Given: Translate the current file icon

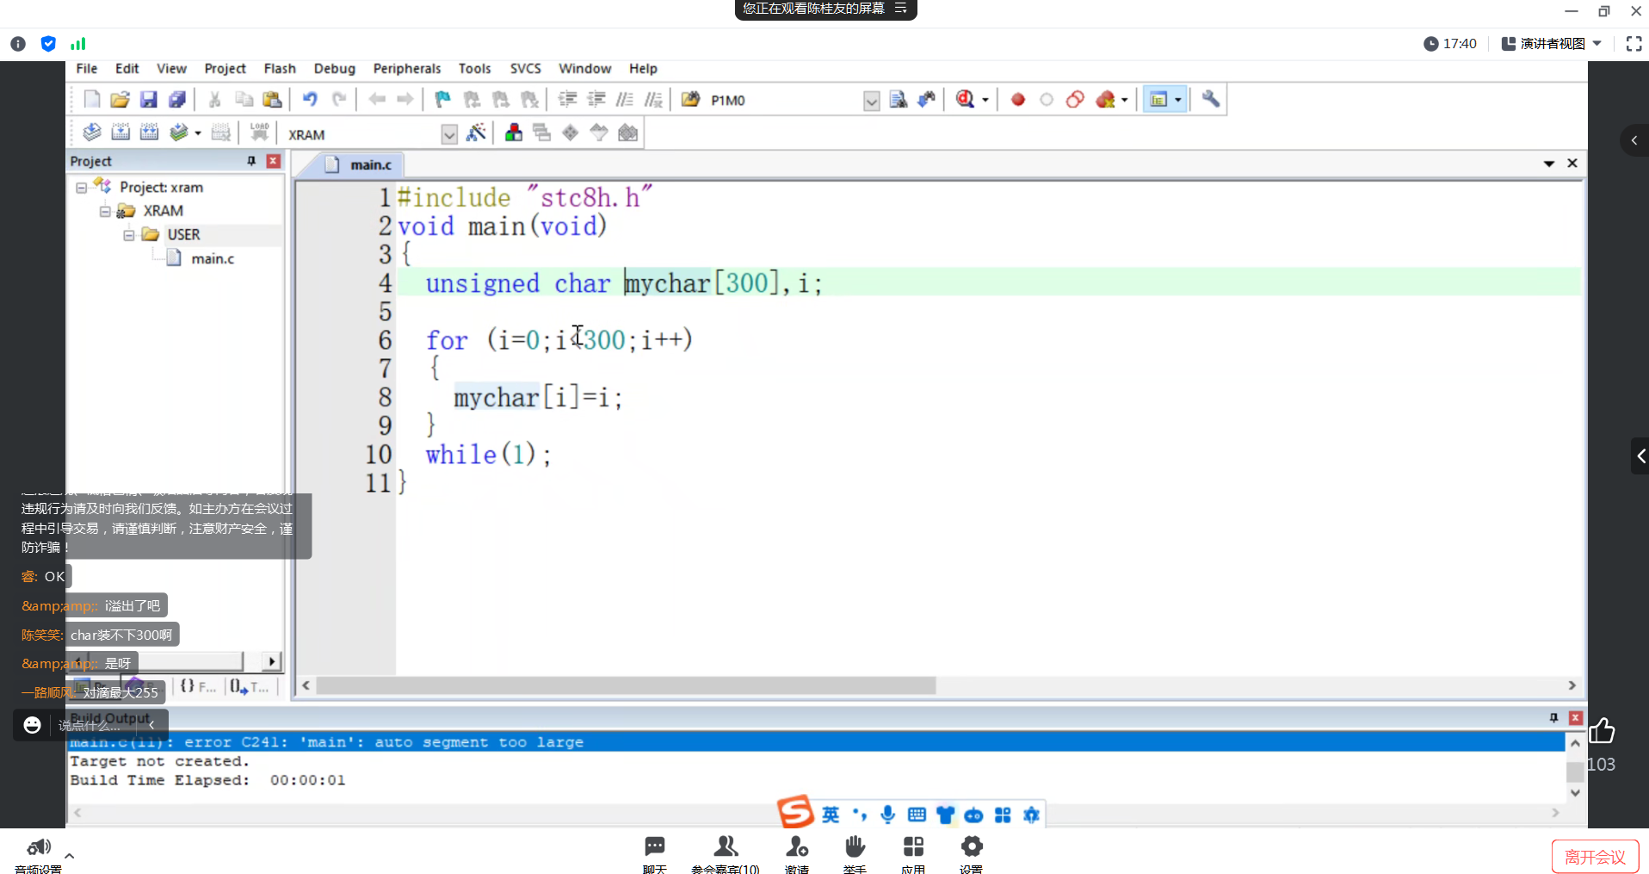Looking at the screenshot, I should pos(92,133).
